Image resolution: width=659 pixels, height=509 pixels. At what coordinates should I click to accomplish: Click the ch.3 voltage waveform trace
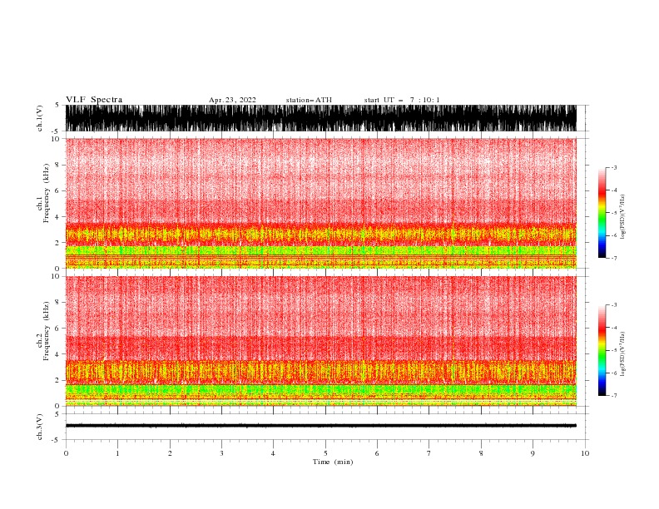(x=321, y=426)
